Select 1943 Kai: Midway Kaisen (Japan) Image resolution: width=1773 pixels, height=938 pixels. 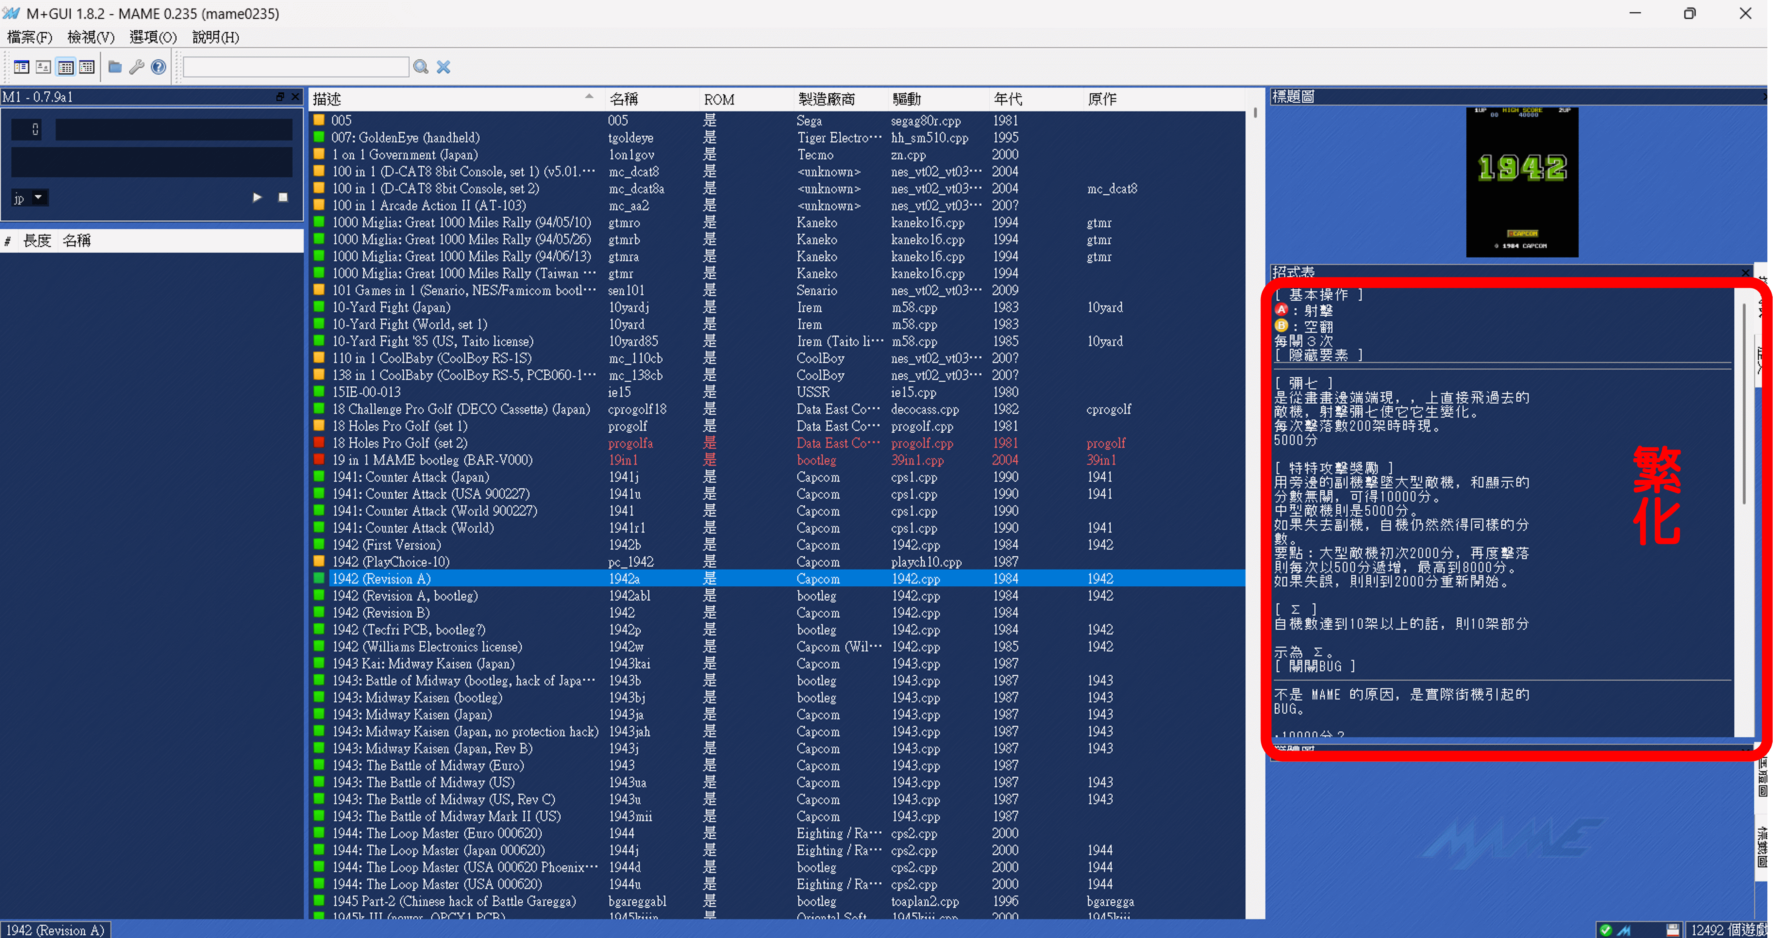424,663
